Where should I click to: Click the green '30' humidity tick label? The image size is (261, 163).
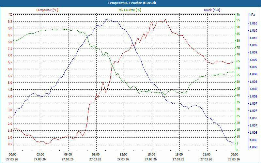coord(238,109)
